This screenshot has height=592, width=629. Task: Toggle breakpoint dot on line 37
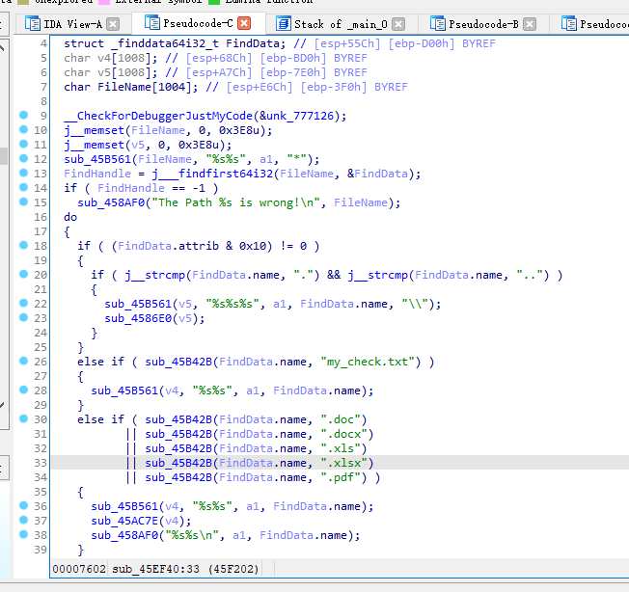24,520
